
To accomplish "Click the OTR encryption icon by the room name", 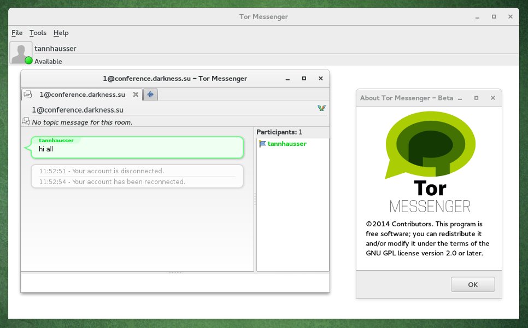I will [321, 108].
